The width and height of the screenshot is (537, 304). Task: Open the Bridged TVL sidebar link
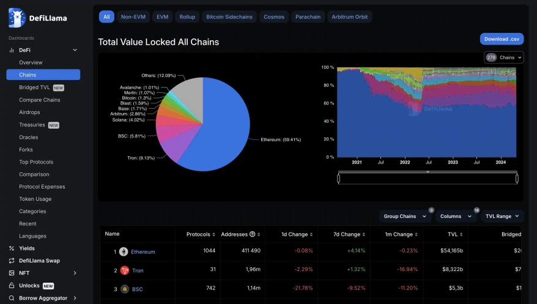34,87
